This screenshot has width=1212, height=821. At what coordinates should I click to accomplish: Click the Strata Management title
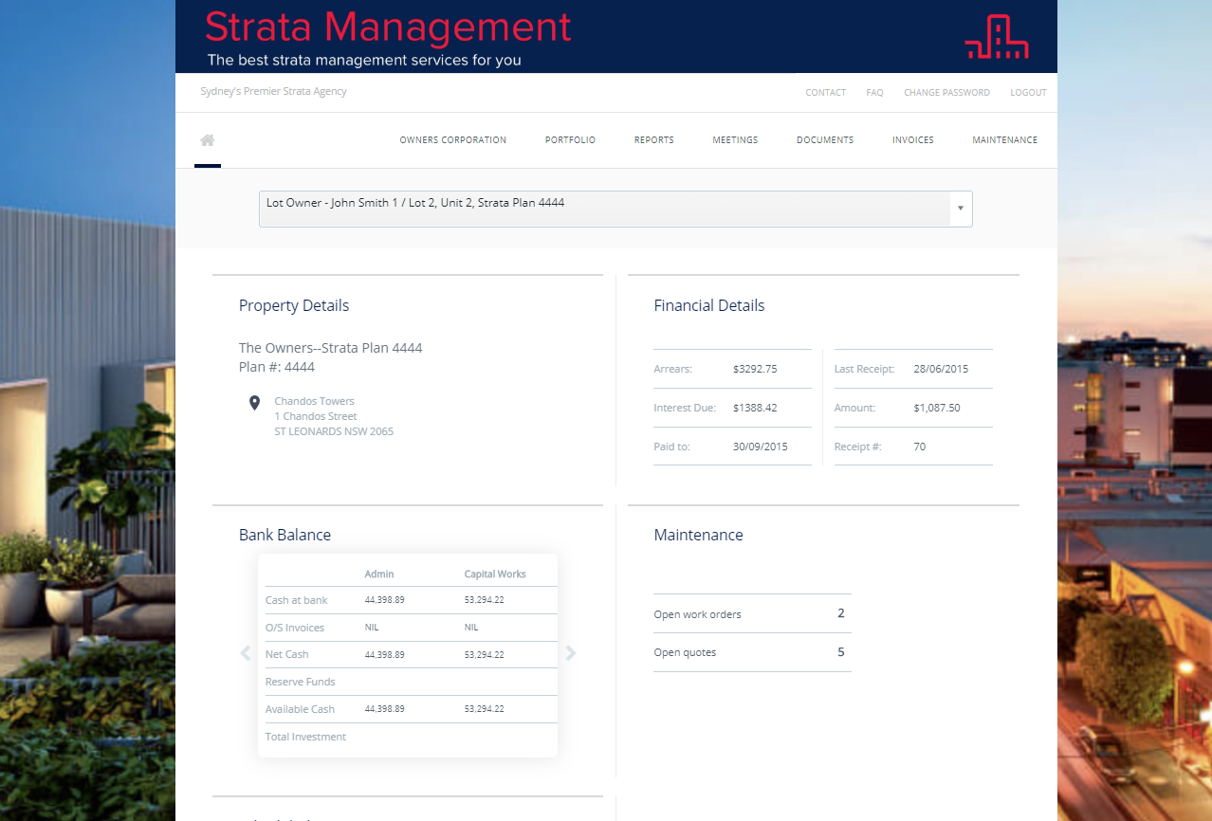388,27
